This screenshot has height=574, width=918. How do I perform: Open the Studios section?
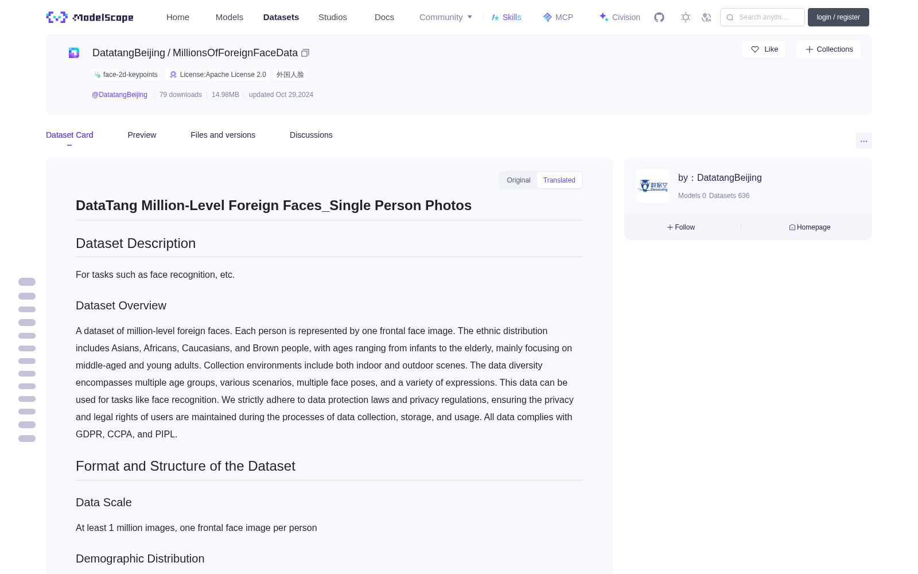[x=333, y=17]
